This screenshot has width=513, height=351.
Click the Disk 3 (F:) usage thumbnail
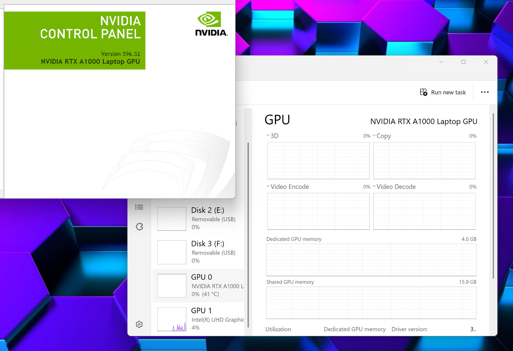172,252
